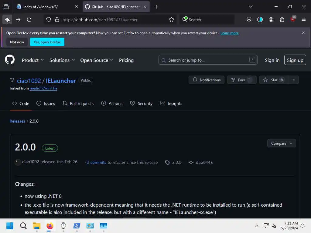Open the Pricing page

pyautogui.click(x=126, y=60)
